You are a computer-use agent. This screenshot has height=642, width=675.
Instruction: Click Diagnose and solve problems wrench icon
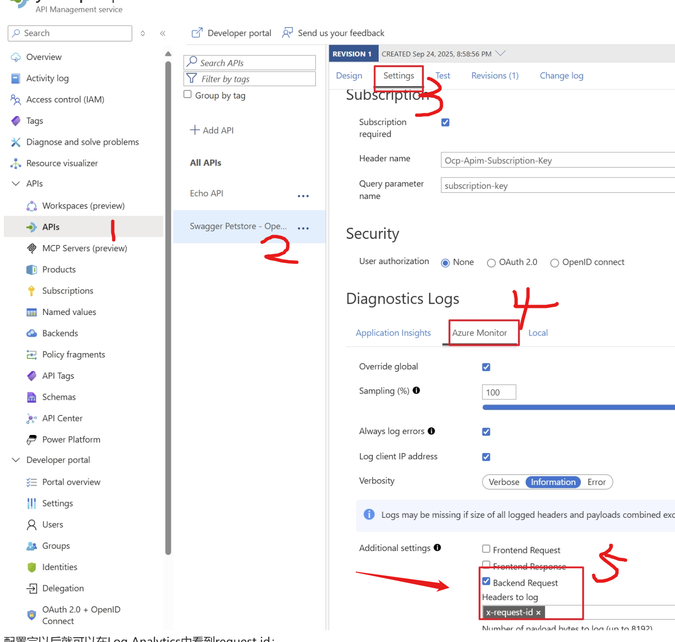pos(16,142)
